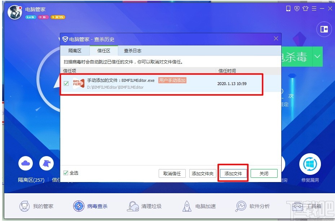Expand the green dropdown beside 杀毒 button

[317, 57]
